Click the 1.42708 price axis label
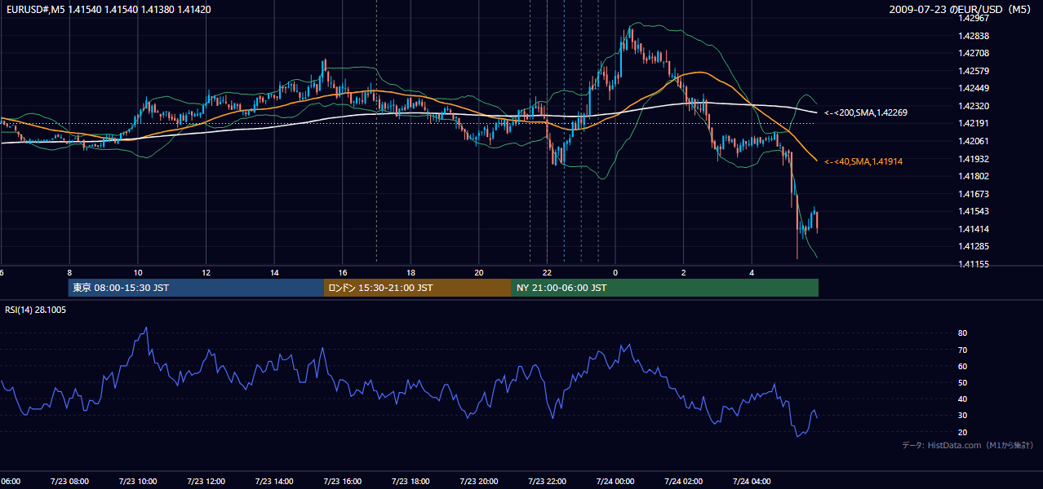Screen dimensions: 1043x489 (x=974, y=53)
